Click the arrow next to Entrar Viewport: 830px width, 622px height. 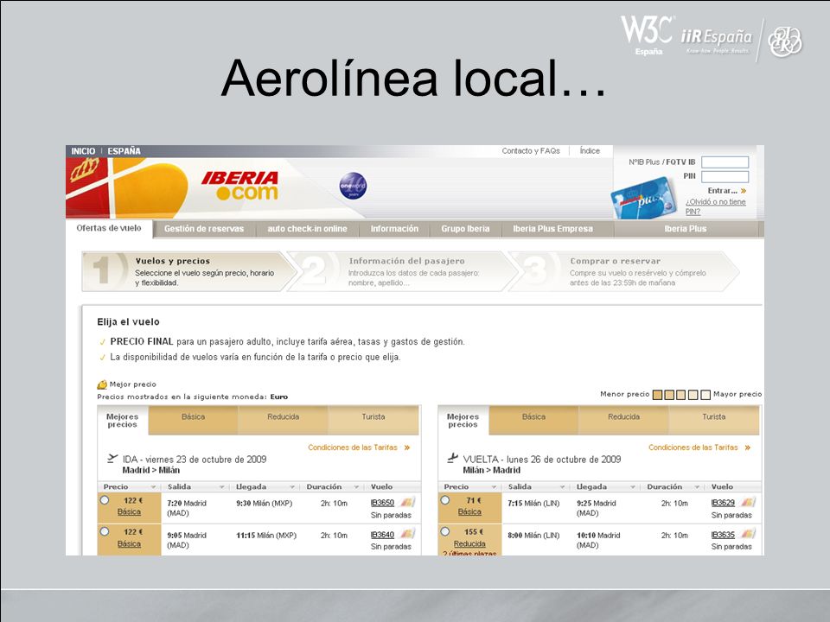[744, 191]
